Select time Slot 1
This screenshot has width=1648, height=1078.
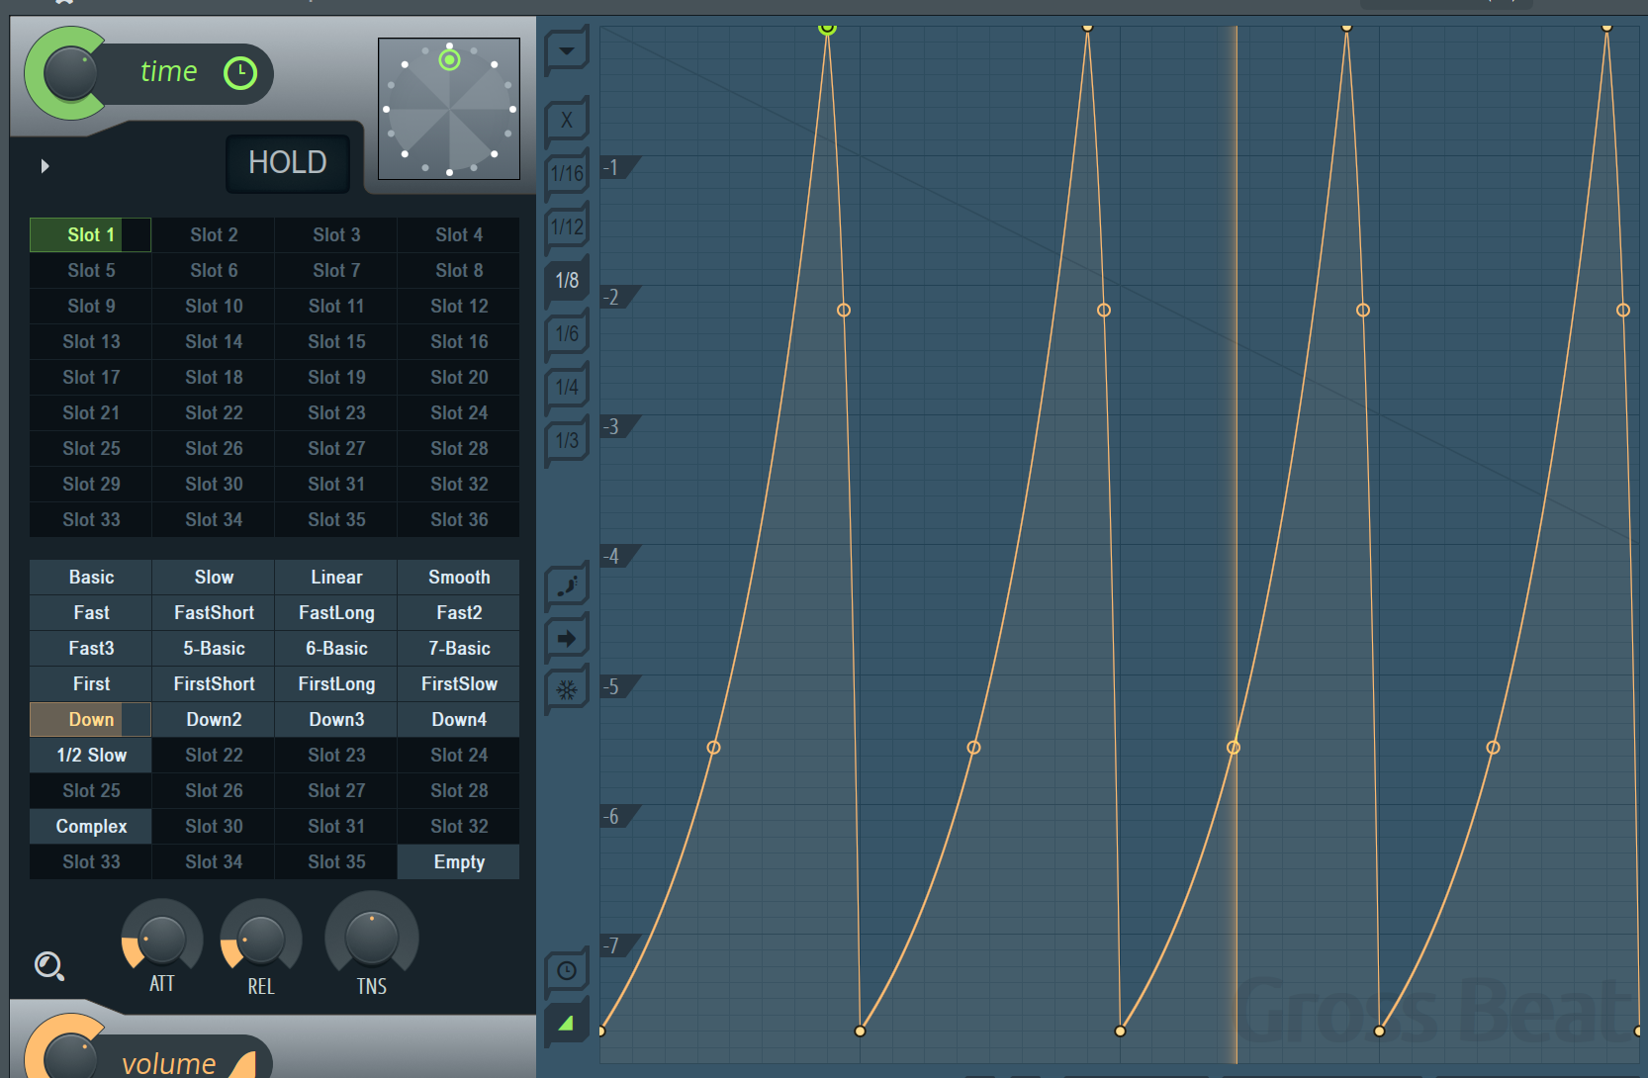pos(91,234)
